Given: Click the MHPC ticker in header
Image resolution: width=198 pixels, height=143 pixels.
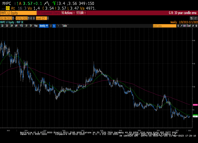Looking at the screenshot, I should click(x=7, y=4).
